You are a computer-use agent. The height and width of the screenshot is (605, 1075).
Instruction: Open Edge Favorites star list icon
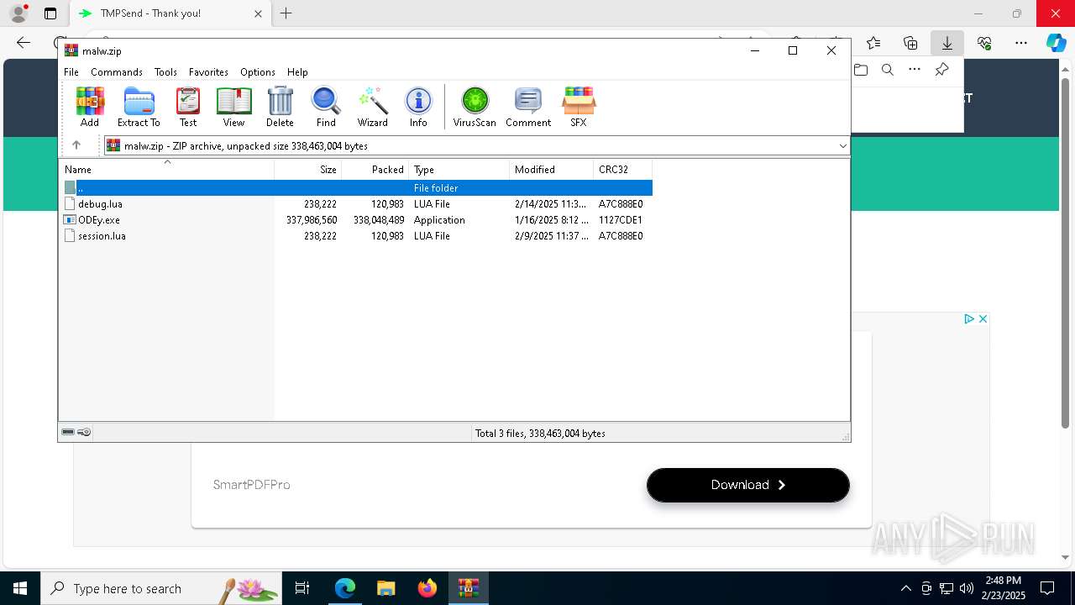[x=873, y=43]
